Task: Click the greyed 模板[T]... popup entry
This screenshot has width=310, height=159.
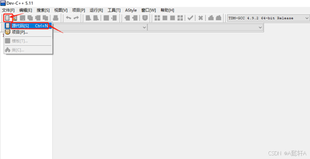Action: (x=28, y=41)
